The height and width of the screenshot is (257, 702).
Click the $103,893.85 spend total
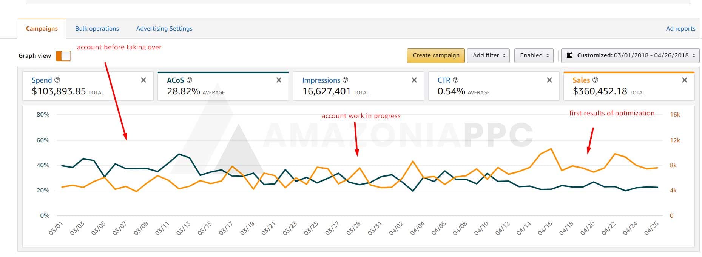pos(59,91)
